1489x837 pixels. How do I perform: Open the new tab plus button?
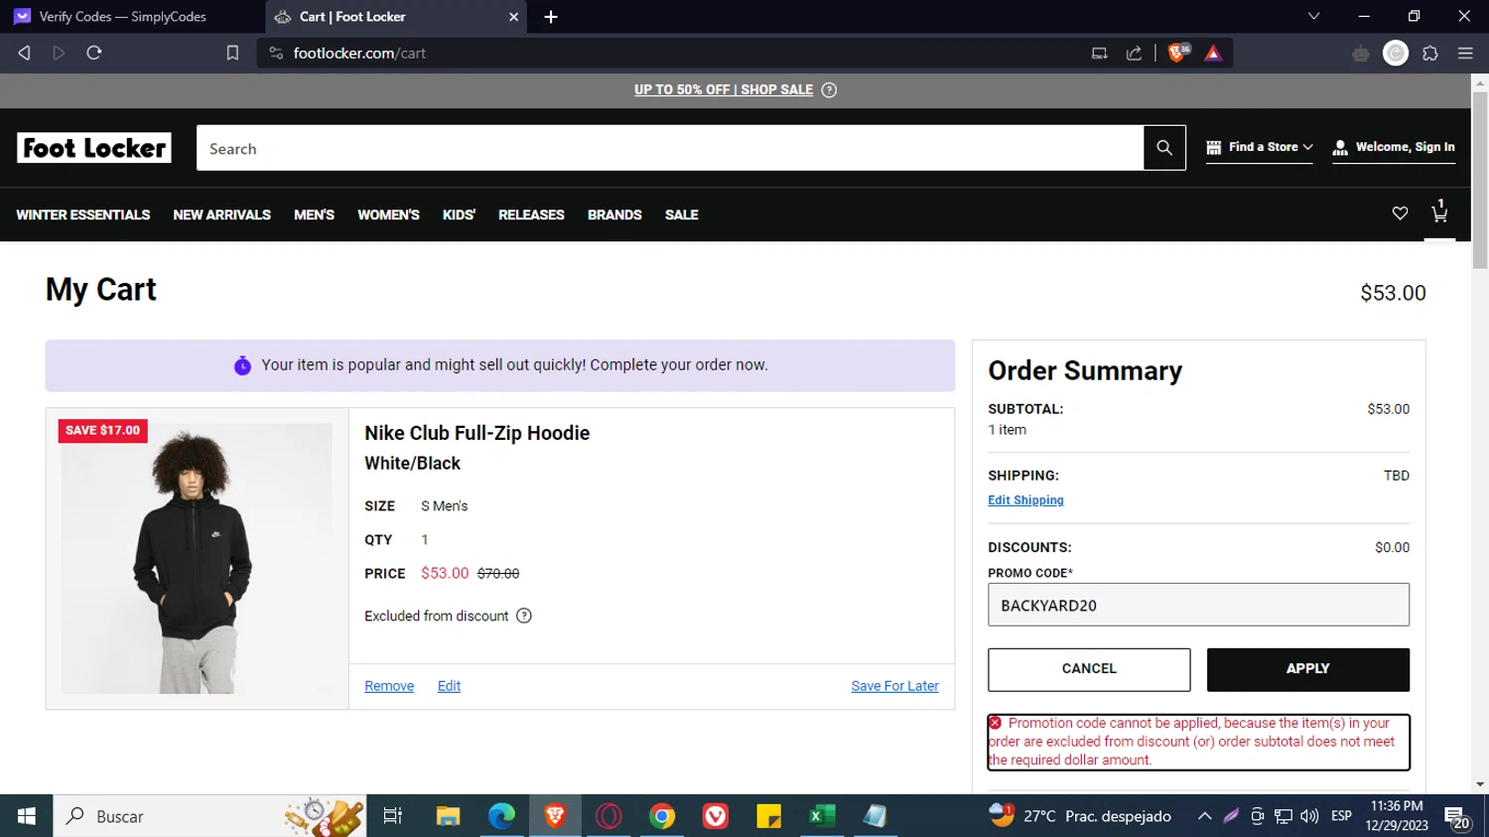coord(551,17)
